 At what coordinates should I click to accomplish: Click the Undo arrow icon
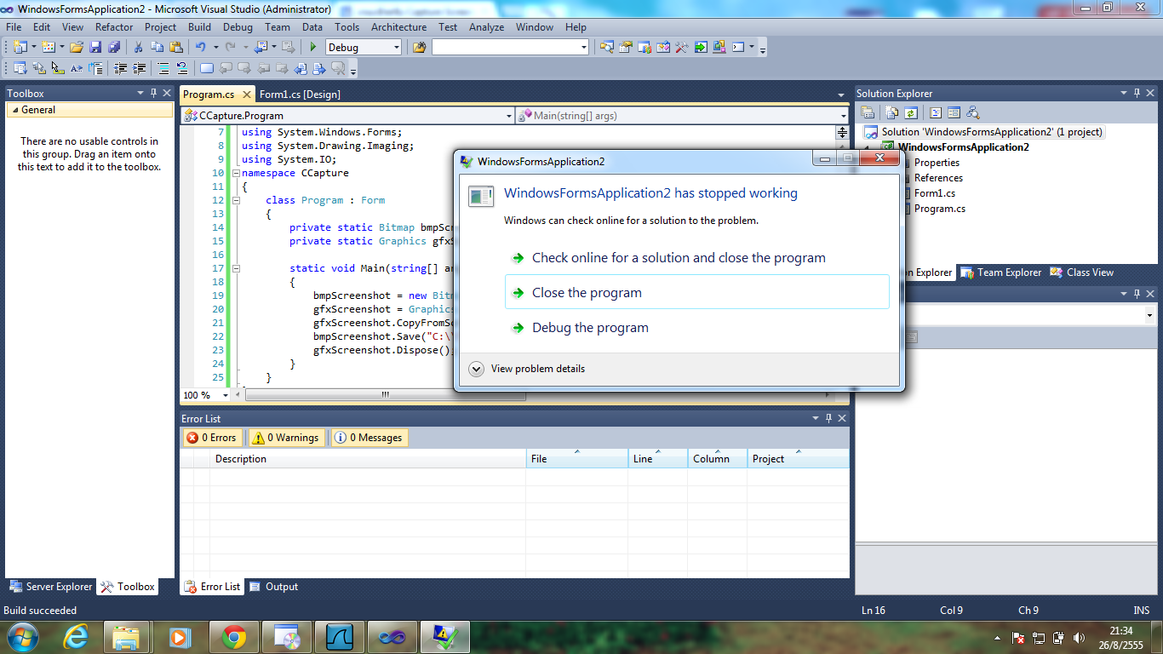click(201, 47)
